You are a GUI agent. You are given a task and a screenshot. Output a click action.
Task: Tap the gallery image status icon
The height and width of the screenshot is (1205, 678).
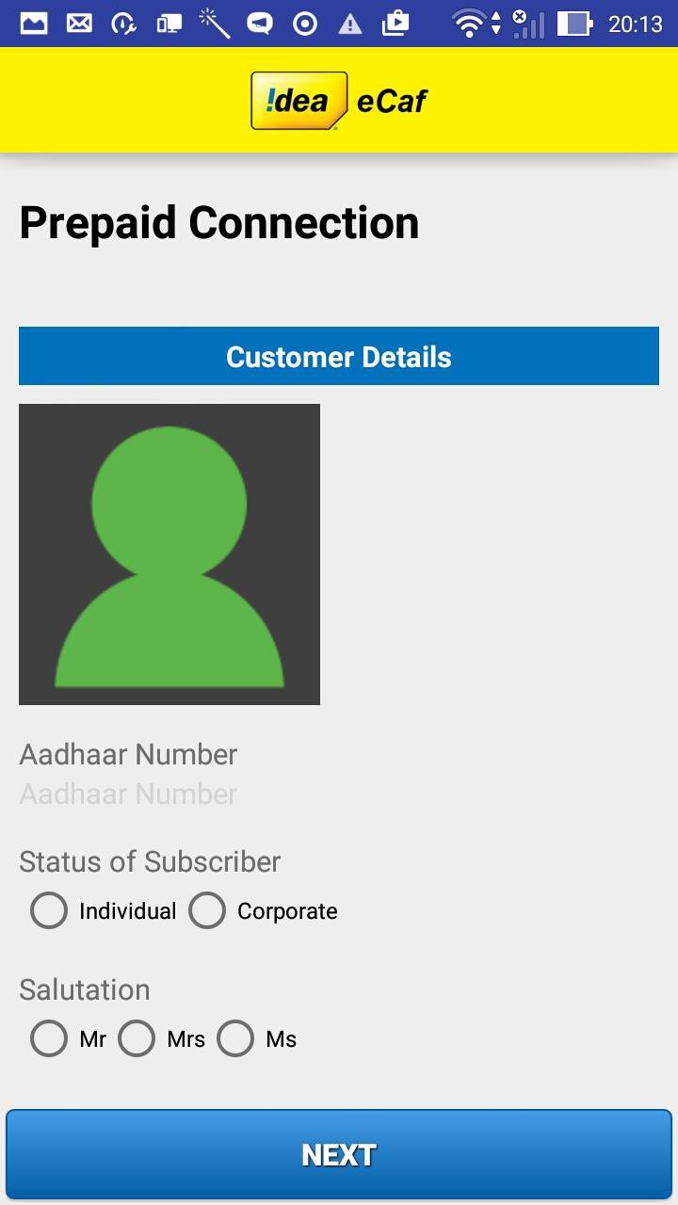coord(34,24)
